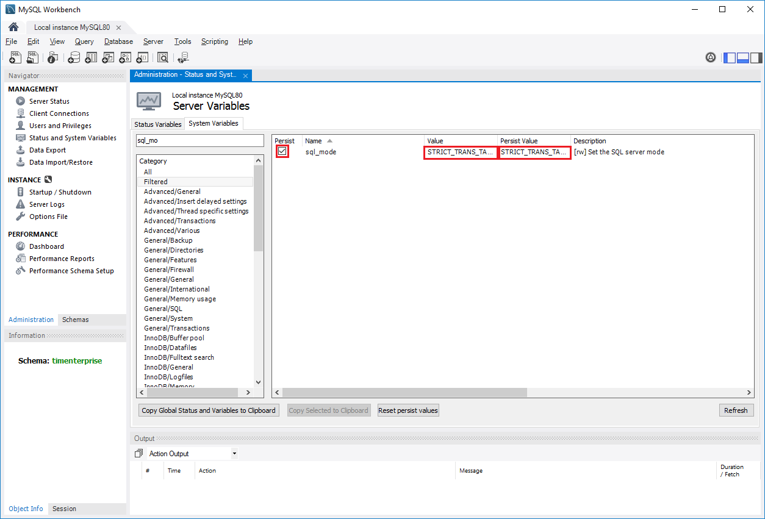Toggle the bottom output panel

(743, 58)
